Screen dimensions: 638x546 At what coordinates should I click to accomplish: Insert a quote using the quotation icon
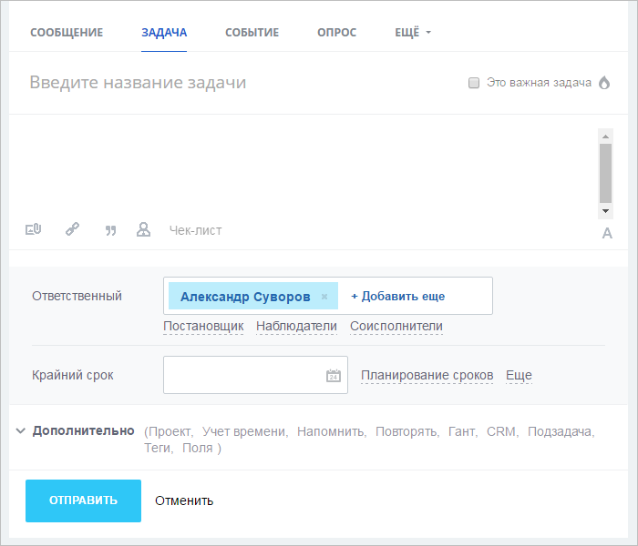(x=110, y=231)
